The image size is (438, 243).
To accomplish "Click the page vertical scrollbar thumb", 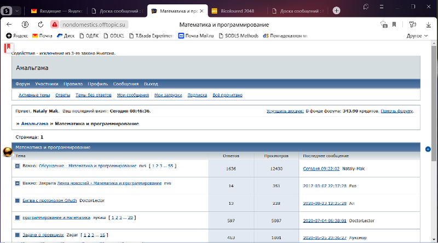I will (x=434, y=103).
